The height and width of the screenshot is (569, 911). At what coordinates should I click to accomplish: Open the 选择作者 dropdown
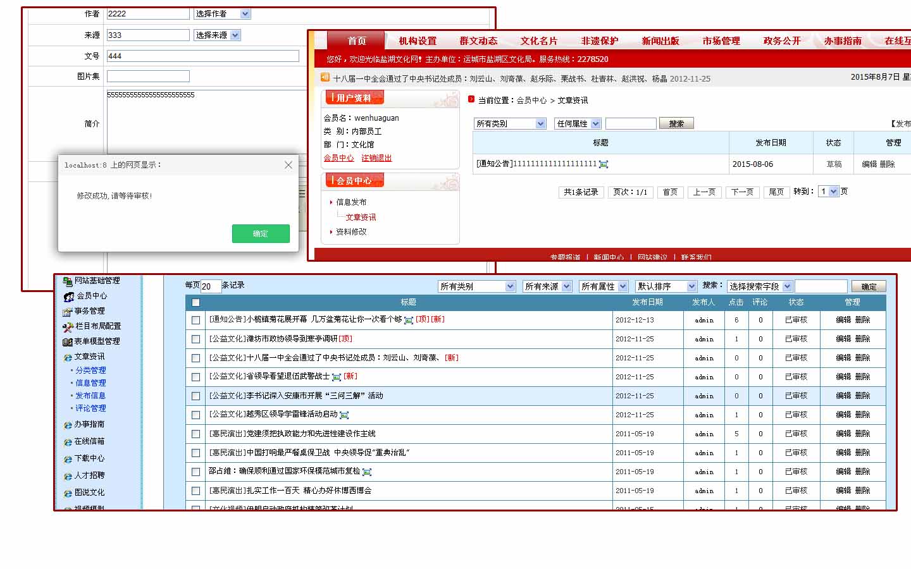222,14
